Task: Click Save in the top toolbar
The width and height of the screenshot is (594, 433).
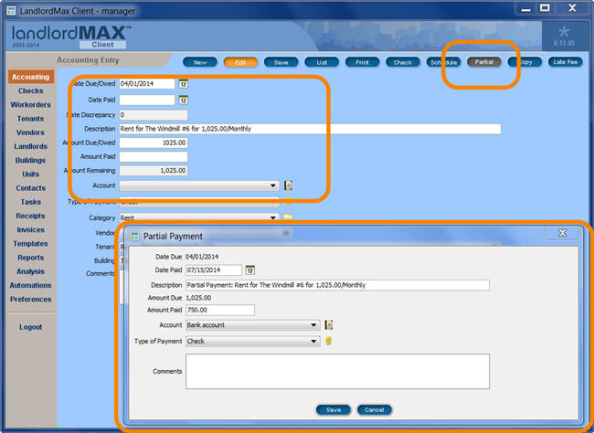Action: click(x=281, y=62)
